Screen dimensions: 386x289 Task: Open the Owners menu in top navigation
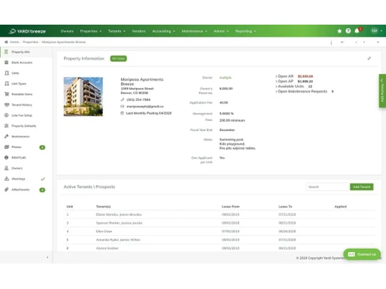67,31
